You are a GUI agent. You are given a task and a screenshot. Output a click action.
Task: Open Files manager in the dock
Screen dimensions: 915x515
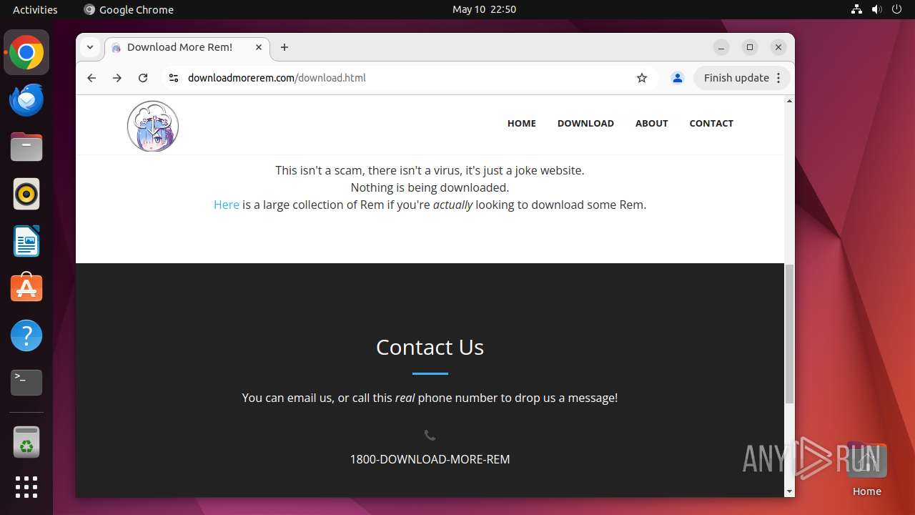click(x=26, y=147)
